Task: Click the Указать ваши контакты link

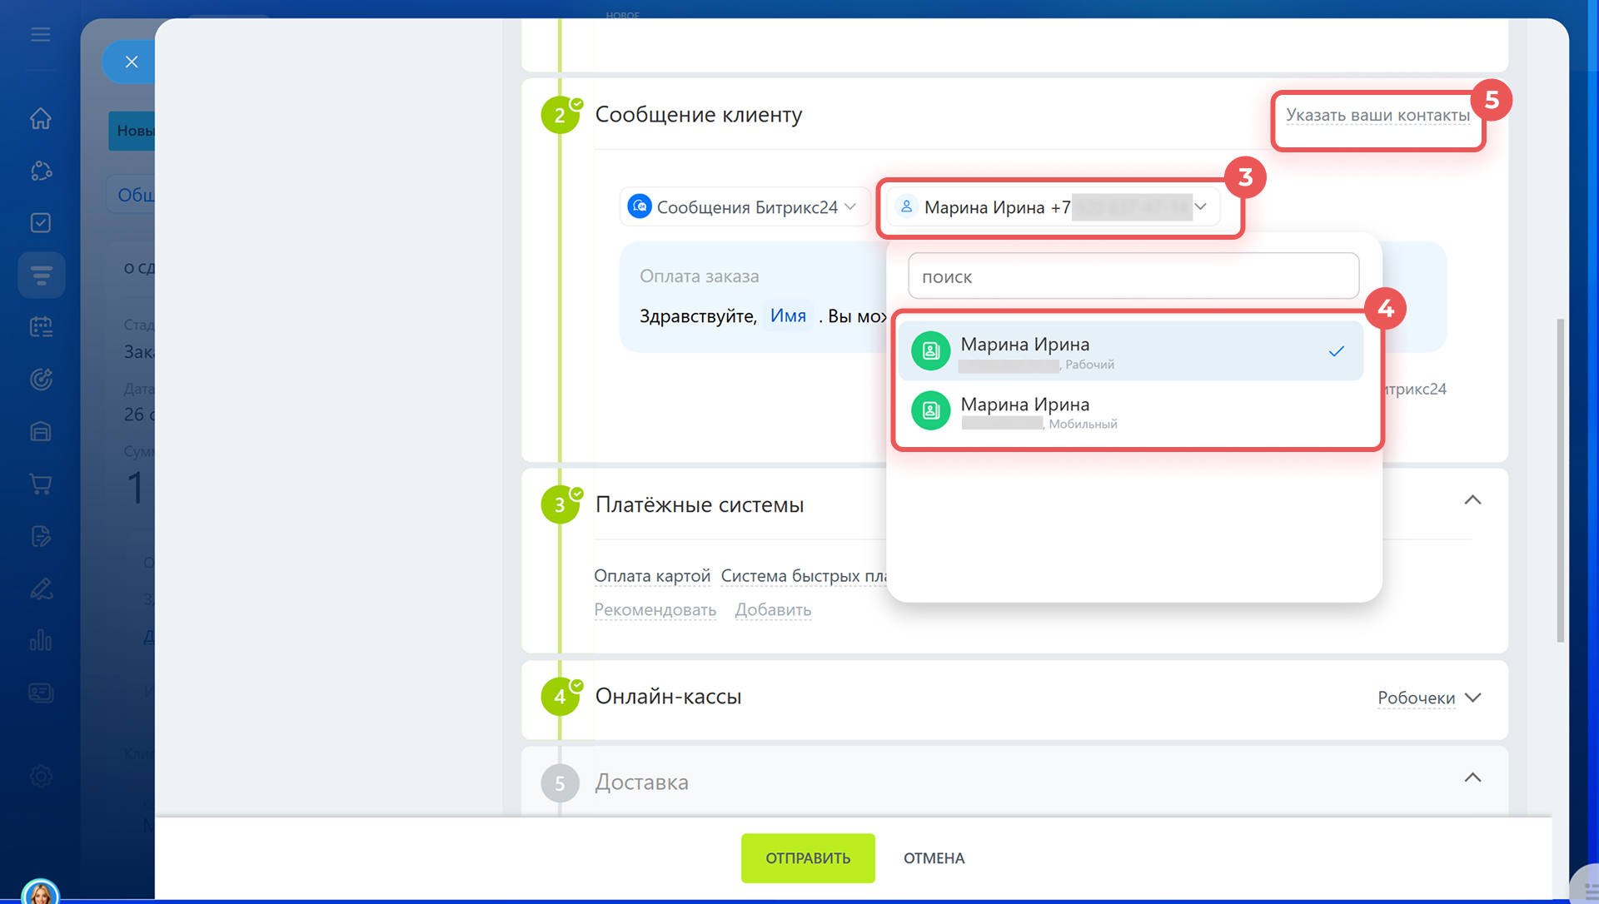Action: tap(1377, 116)
